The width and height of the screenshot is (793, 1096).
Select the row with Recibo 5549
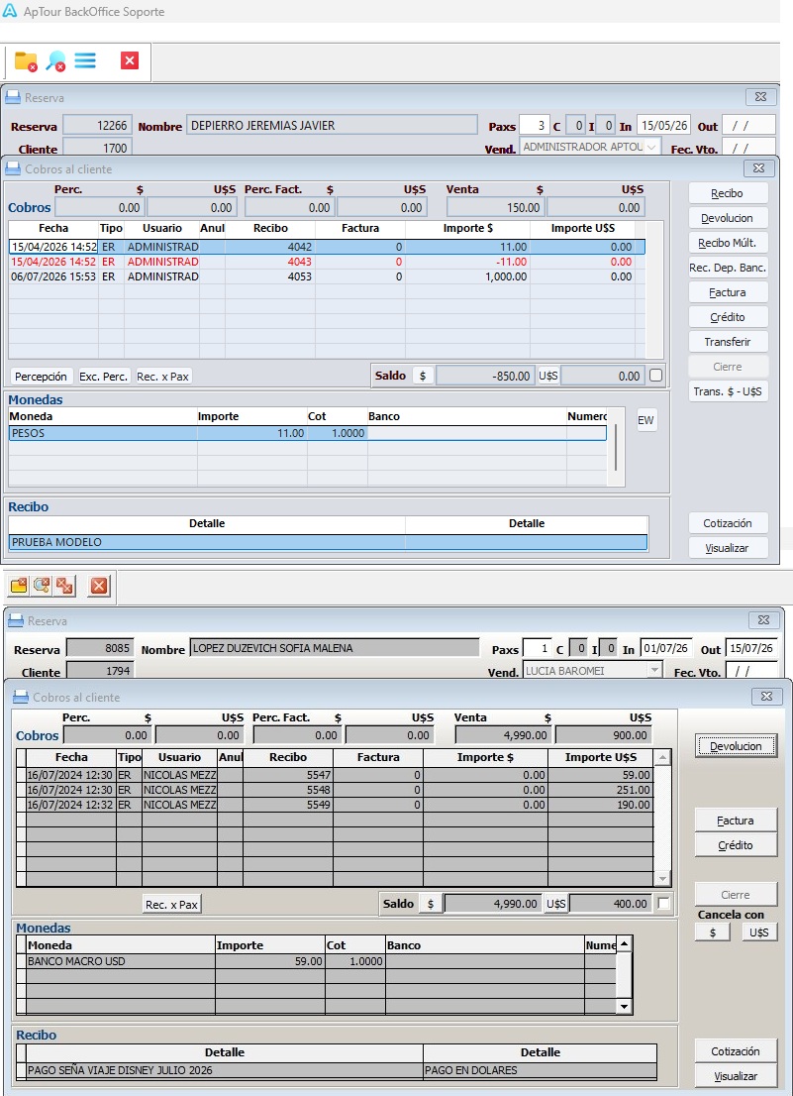(x=335, y=805)
